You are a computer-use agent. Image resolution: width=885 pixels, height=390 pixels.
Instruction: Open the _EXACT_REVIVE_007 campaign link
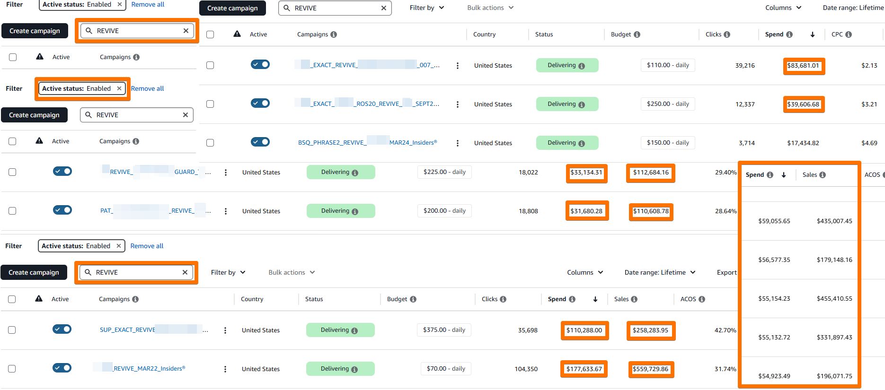(x=367, y=65)
